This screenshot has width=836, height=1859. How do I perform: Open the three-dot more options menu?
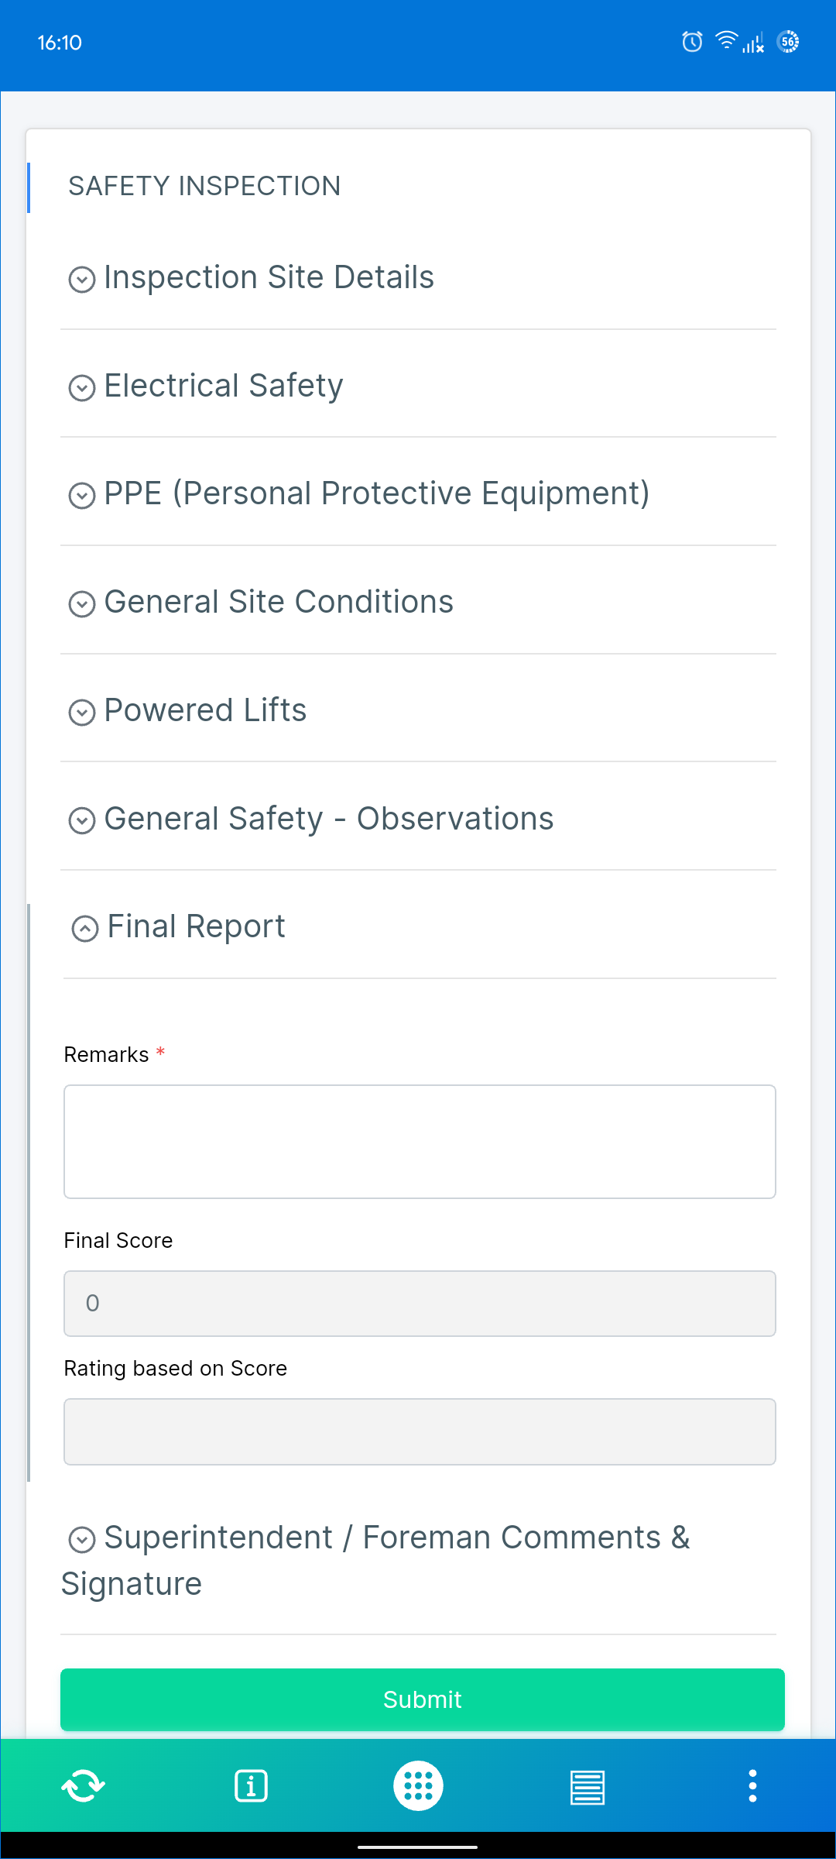point(752,1786)
